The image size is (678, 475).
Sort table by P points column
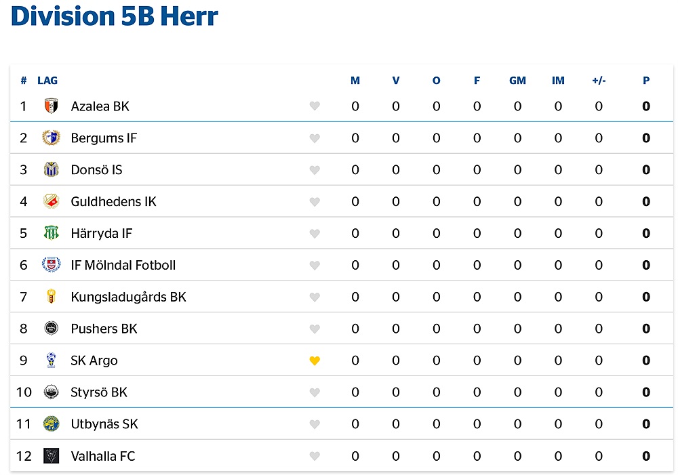pyautogui.click(x=646, y=81)
